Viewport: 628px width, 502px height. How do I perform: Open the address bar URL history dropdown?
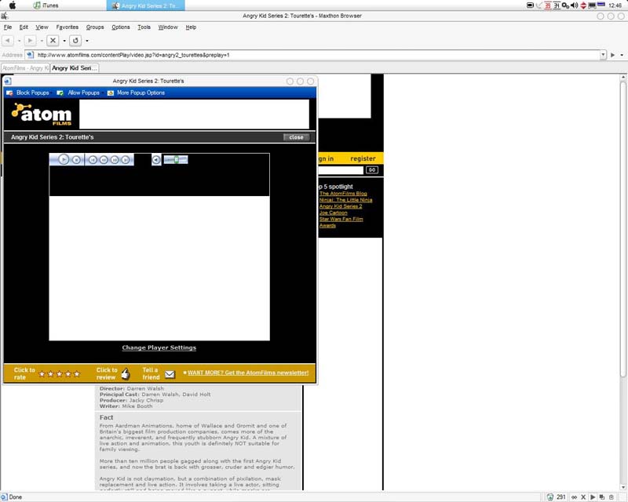click(603, 55)
